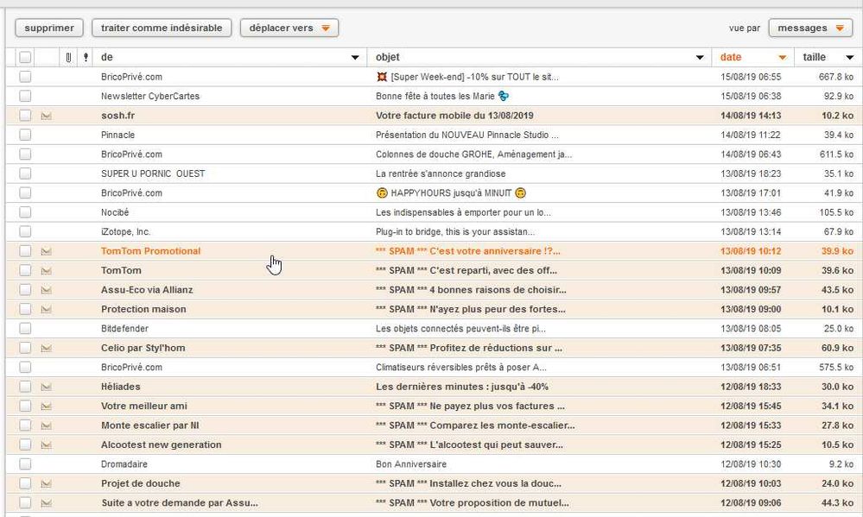
Task: Open the 'de' column sort arrow
Action: [x=354, y=58]
